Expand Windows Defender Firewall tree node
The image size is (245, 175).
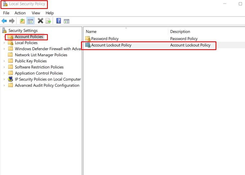(x=4, y=49)
